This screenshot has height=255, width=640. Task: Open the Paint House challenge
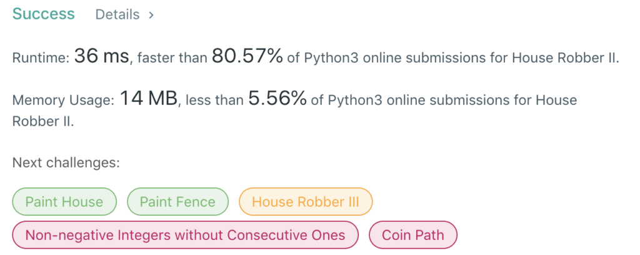coord(64,202)
